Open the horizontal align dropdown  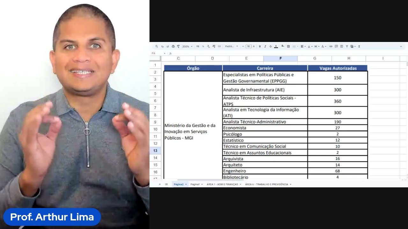(x=303, y=46)
